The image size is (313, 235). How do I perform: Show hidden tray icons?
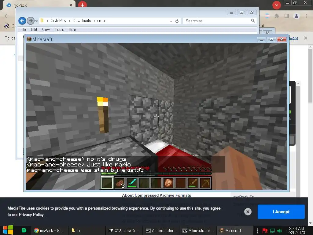(257, 231)
